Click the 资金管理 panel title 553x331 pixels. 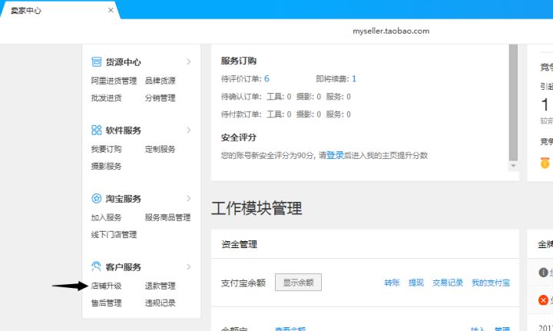pyautogui.click(x=240, y=244)
